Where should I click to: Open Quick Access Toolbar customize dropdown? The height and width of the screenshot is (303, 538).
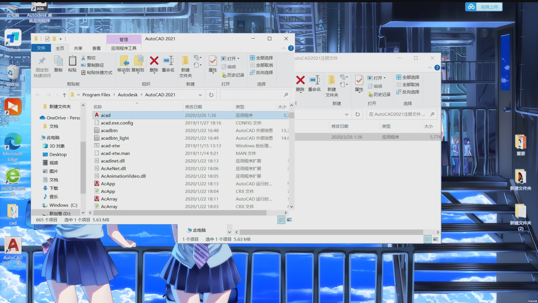[x=61, y=39]
